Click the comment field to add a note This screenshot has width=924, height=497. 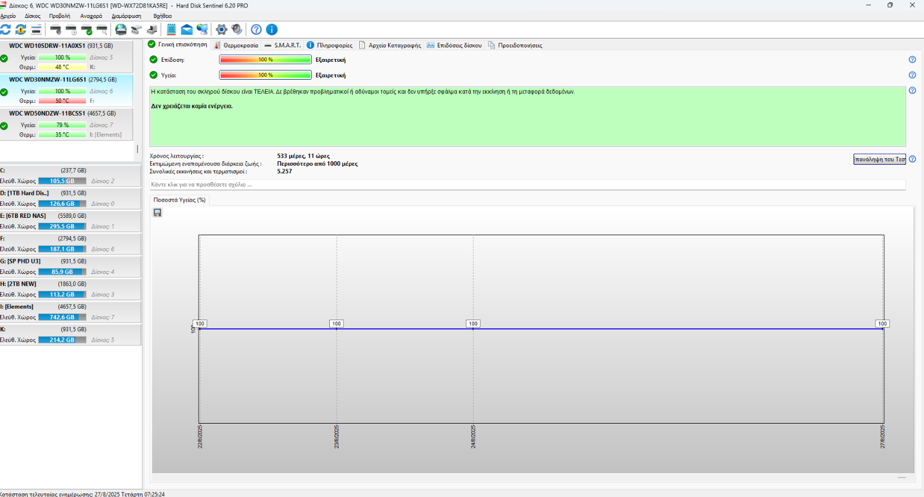[x=527, y=185]
